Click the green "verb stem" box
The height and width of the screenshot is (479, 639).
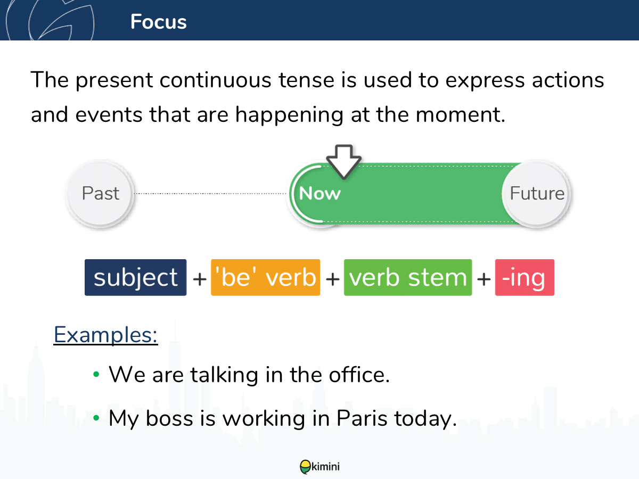408,278
